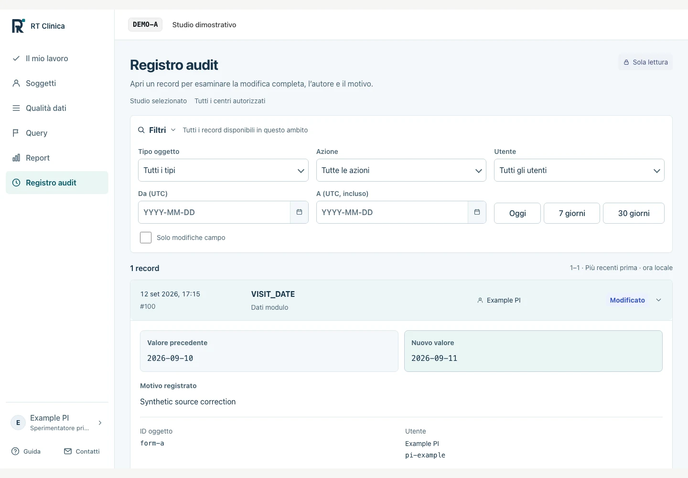Screen dimensions: 688x478
Task: Click the new value 2026-09-11
Action: pyautogui.click(x=434, y=358)
